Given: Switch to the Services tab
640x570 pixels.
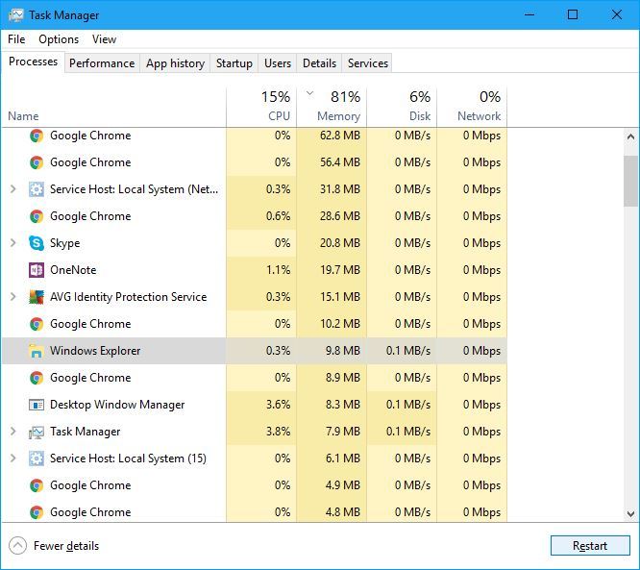Looking at the screenshot, I should tap(368, 63).
